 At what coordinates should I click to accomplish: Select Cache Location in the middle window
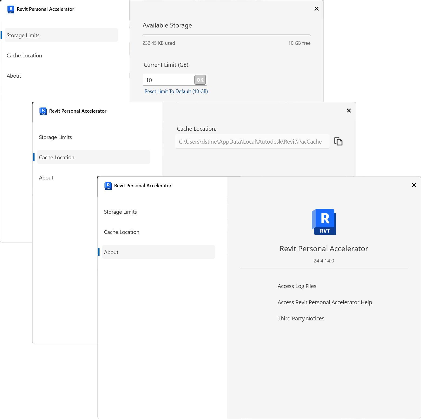point(94,157)
